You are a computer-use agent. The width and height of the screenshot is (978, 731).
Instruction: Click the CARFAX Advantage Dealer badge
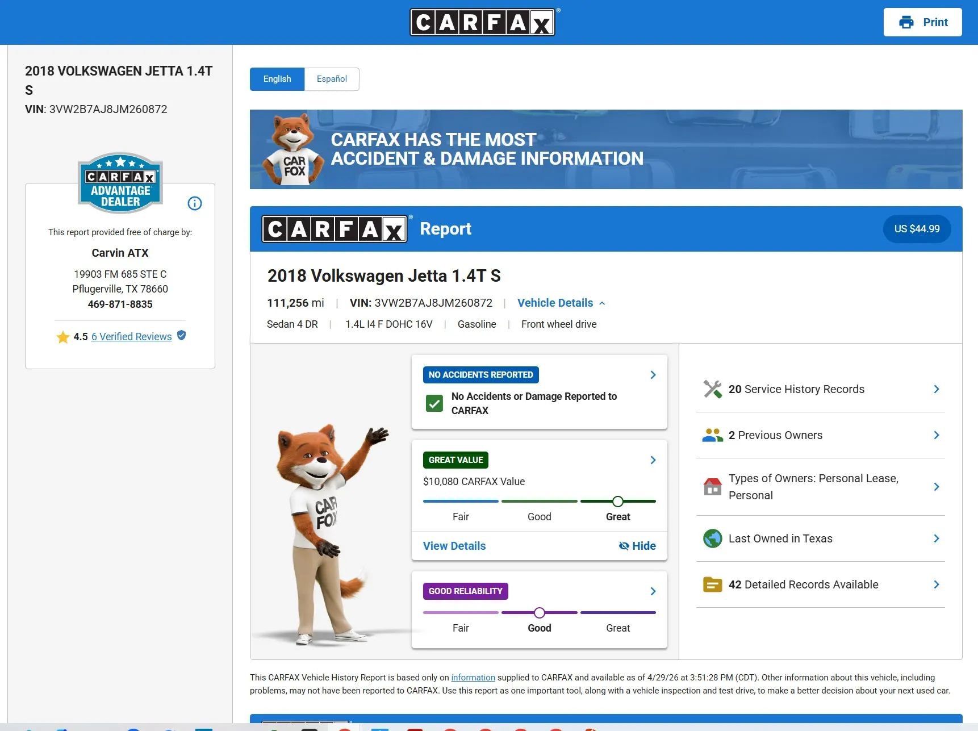120,182
